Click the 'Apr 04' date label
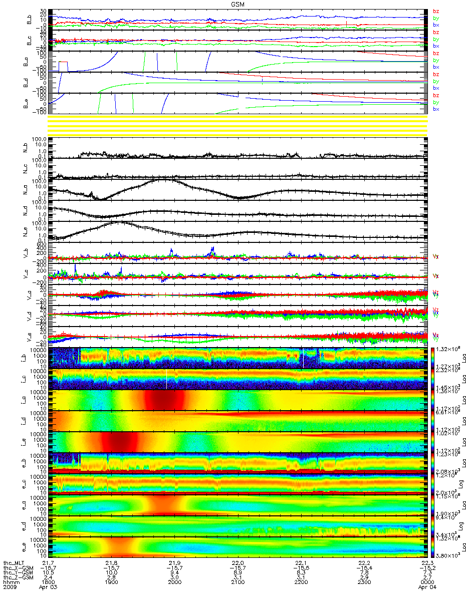466x601 pixels. [x=427, y=588]
